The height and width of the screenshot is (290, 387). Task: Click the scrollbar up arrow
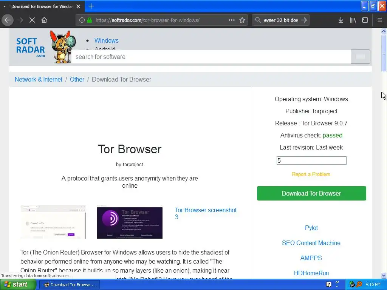[384, 31]
